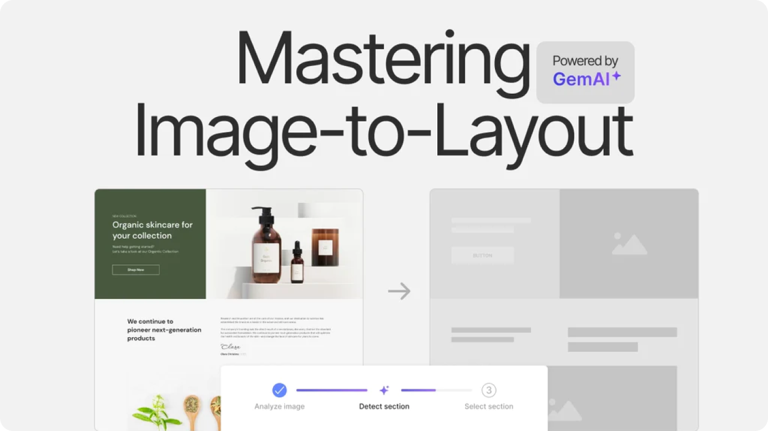The image size is (768, 431).
Task: Select the image placeholder icon in wireframe top right
Action: point(629,243)
